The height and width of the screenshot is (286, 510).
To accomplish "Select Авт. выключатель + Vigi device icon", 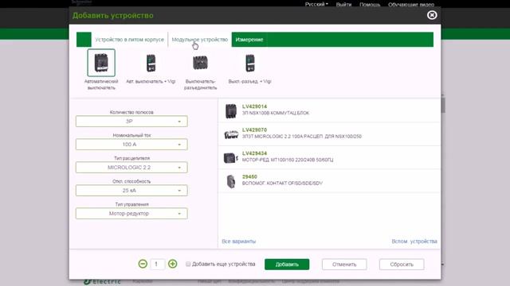I will tap(151, 63).
